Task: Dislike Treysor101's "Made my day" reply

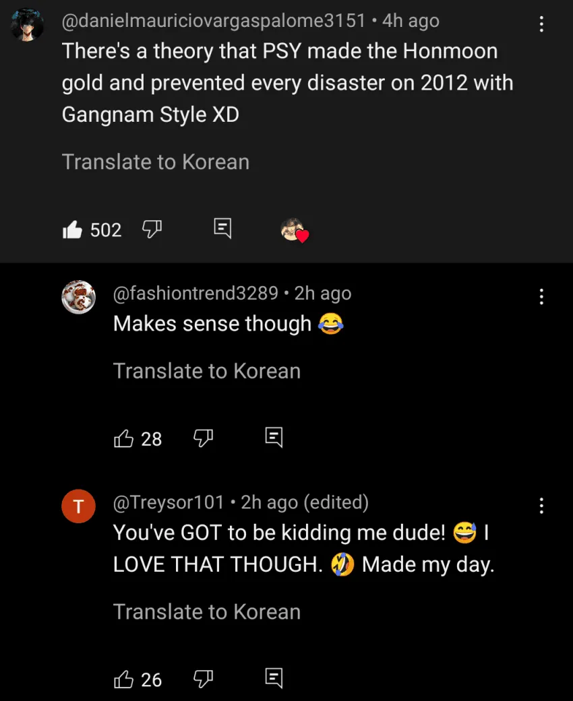Action: 203,679
